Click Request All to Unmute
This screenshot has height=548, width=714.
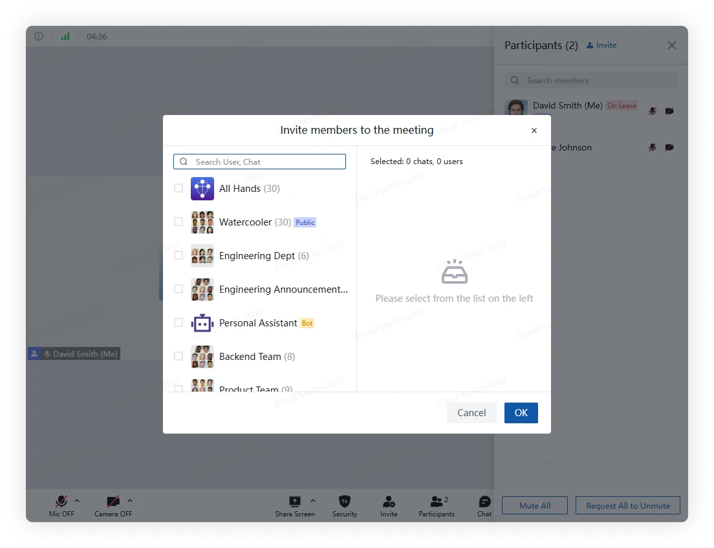[x=627, y=505]
